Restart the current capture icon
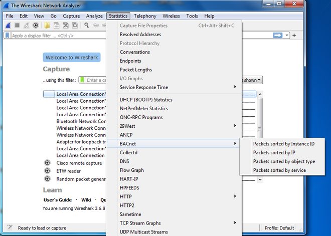The height and width of the screenshot is (236, 331). pos(27,26)
